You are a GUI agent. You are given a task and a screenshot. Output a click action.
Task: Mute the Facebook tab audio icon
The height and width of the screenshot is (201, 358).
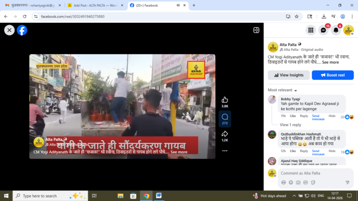pyautogui.click(x=178, y=5)
